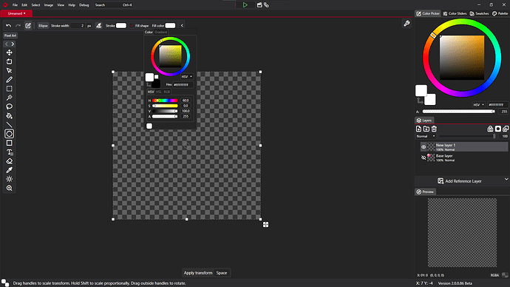Select the Pen drawing tool
Viewport: 510px width, 287px height.
[9, 80]
